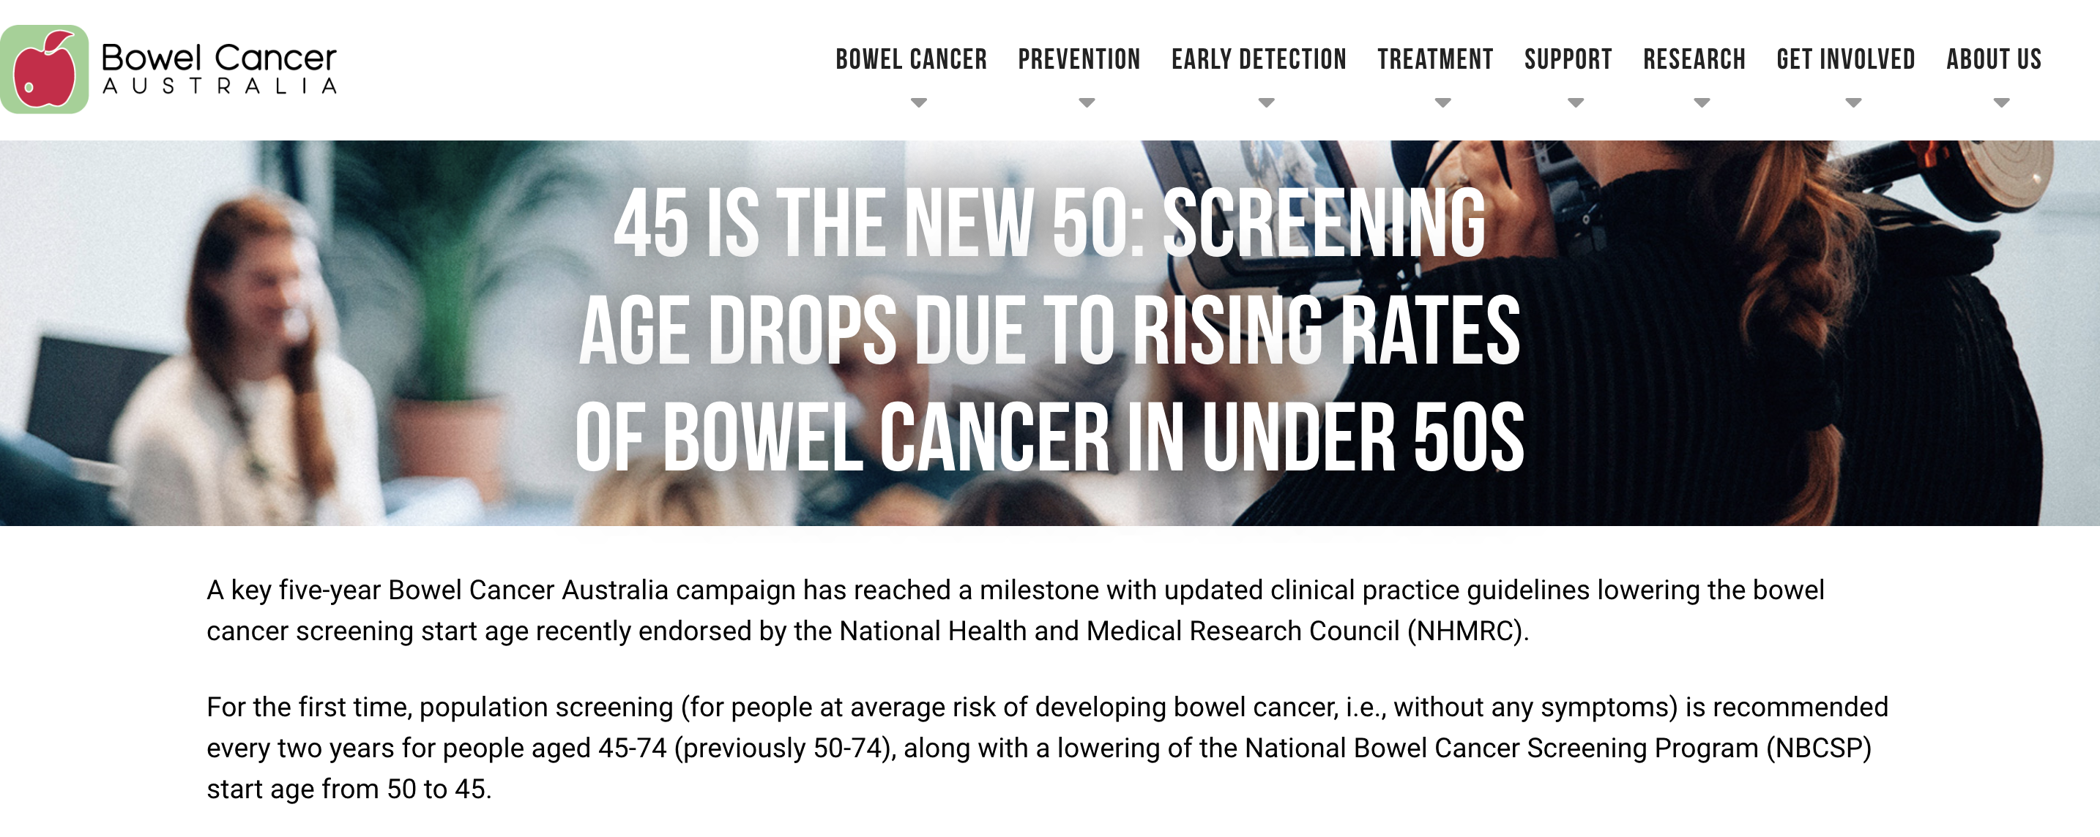
Task: Click the red apple logo icon
Action: pos(45,70)
